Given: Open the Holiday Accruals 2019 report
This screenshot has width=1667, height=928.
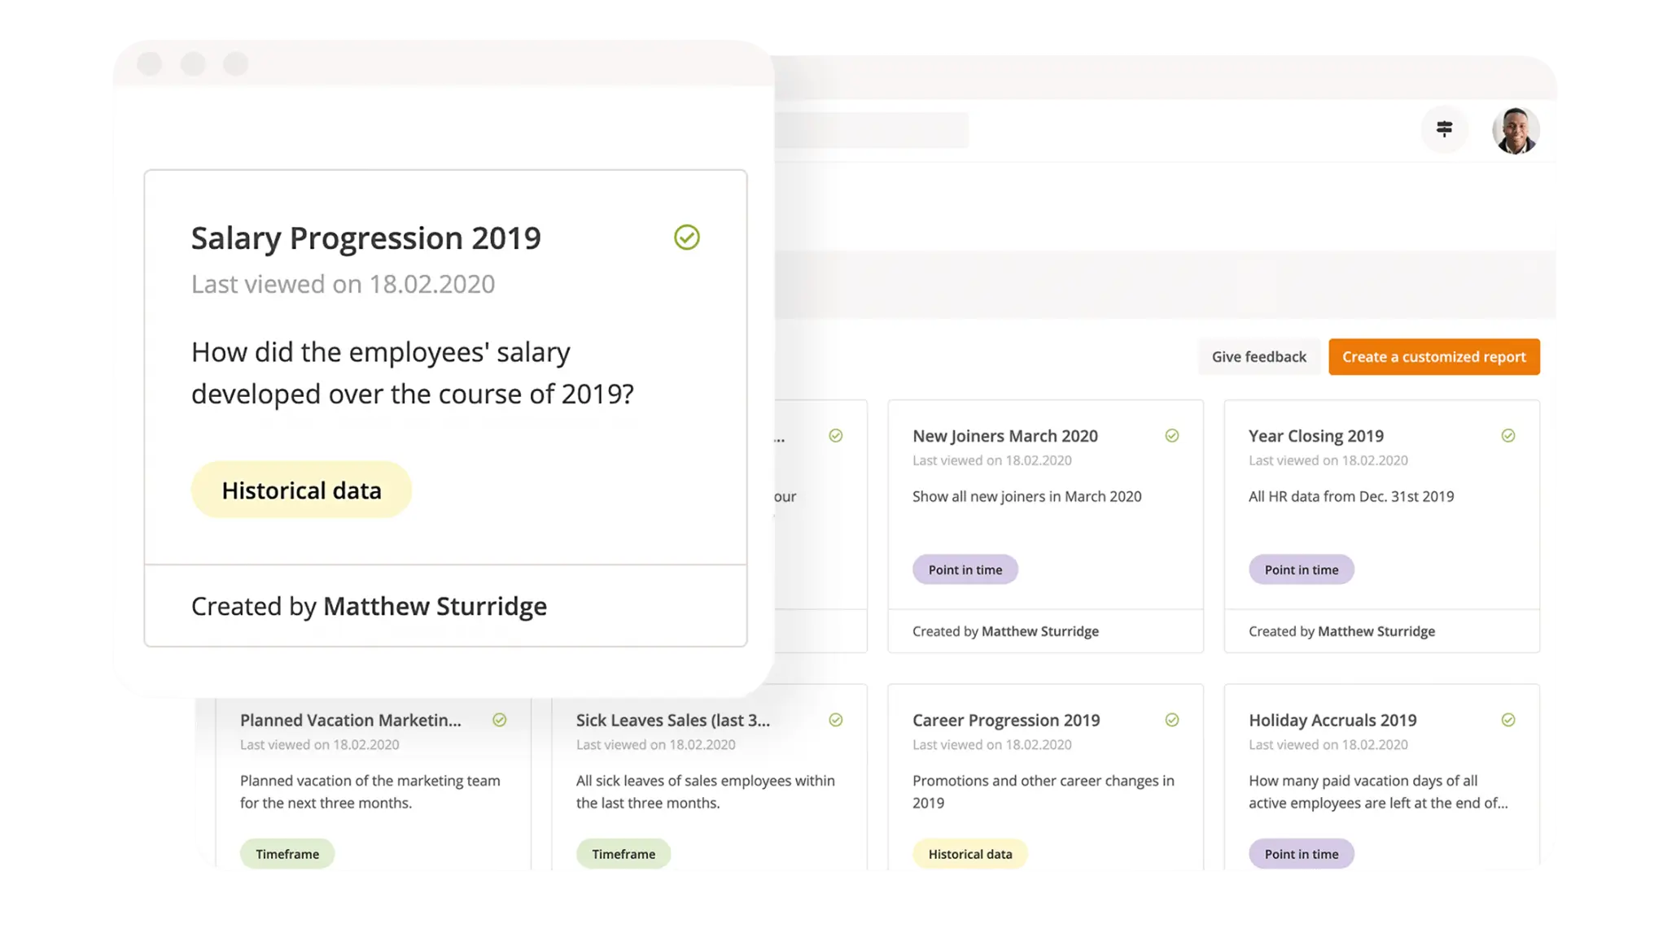Looking at the screenshot, I should coord(1332,720).
